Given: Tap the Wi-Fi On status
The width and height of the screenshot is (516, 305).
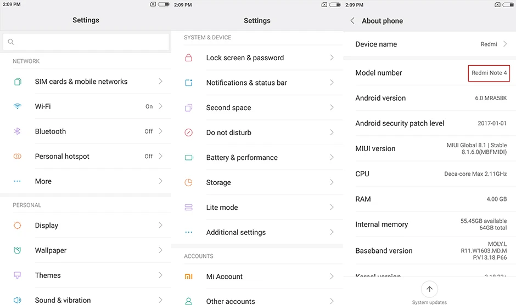Looking at the screenshot, I should 149,106.
